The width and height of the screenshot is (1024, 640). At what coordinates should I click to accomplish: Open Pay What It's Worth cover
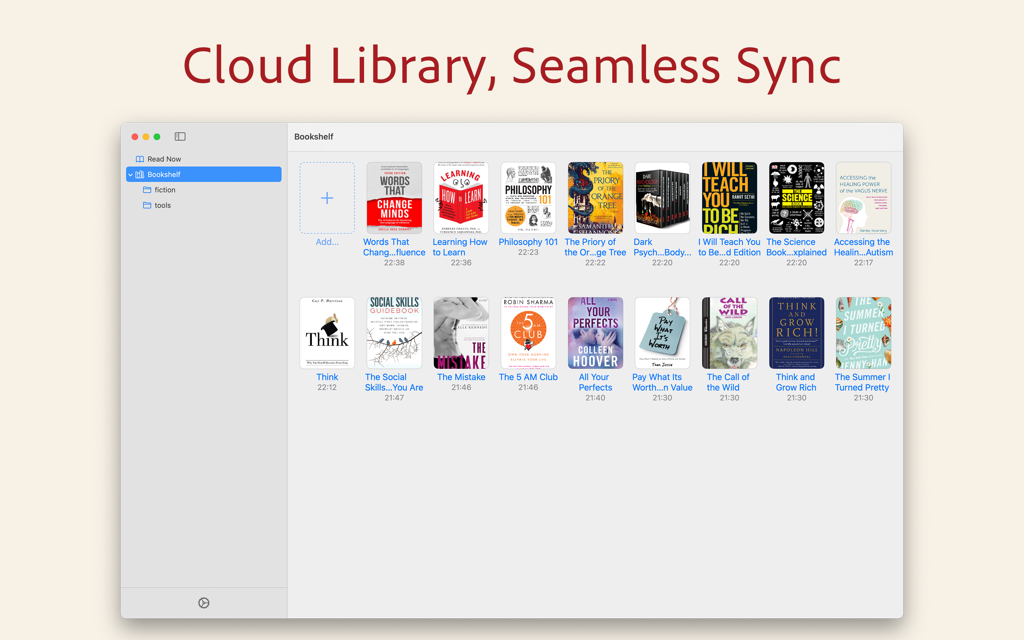[x=662, y=333]
